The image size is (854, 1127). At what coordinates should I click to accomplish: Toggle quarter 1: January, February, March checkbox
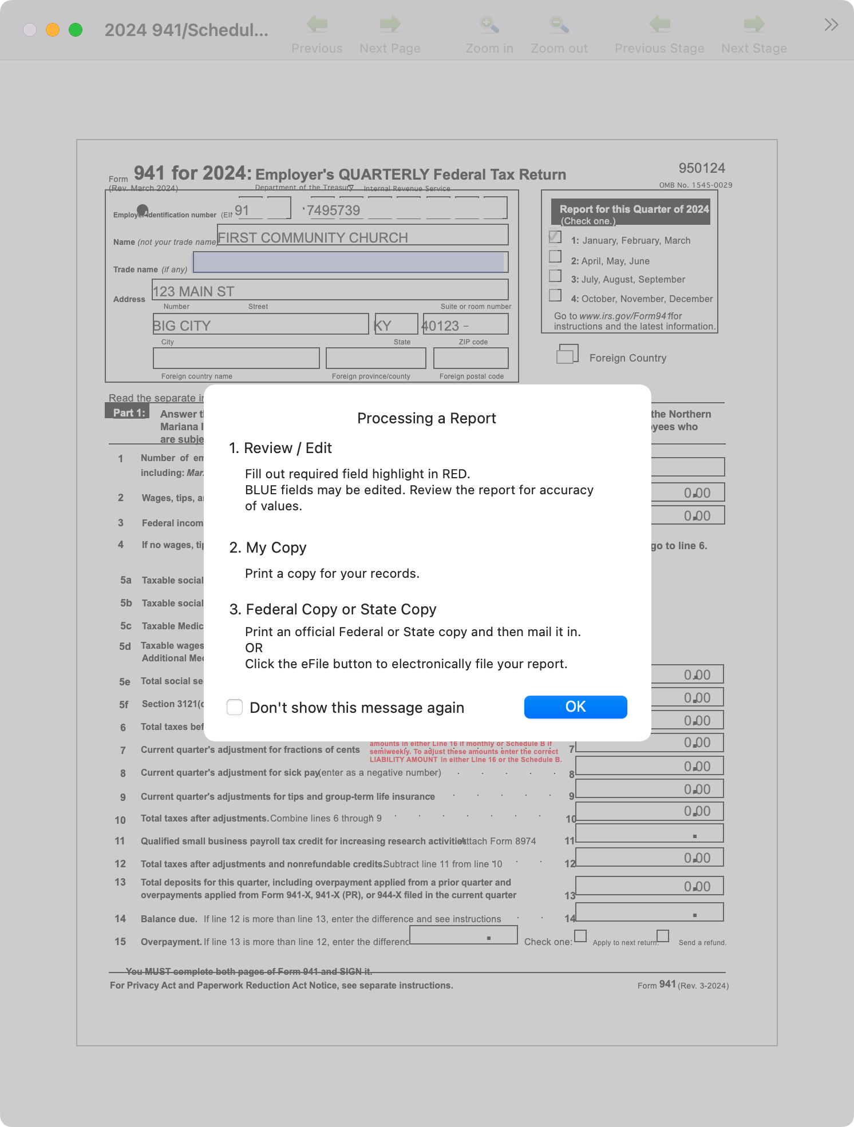(555, 236)
